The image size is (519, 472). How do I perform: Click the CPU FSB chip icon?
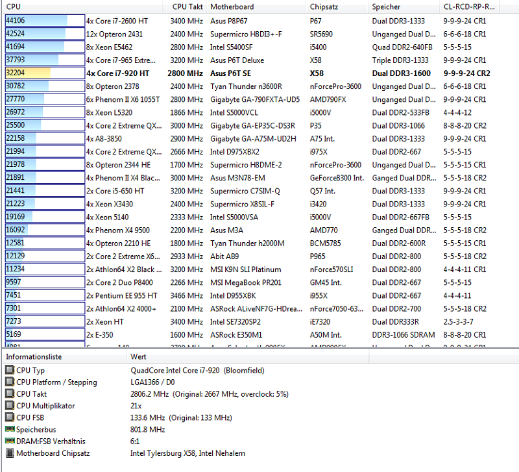[x=10, y=417]
